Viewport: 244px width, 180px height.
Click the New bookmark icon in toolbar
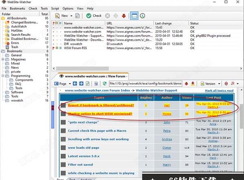tap(57, 16)
